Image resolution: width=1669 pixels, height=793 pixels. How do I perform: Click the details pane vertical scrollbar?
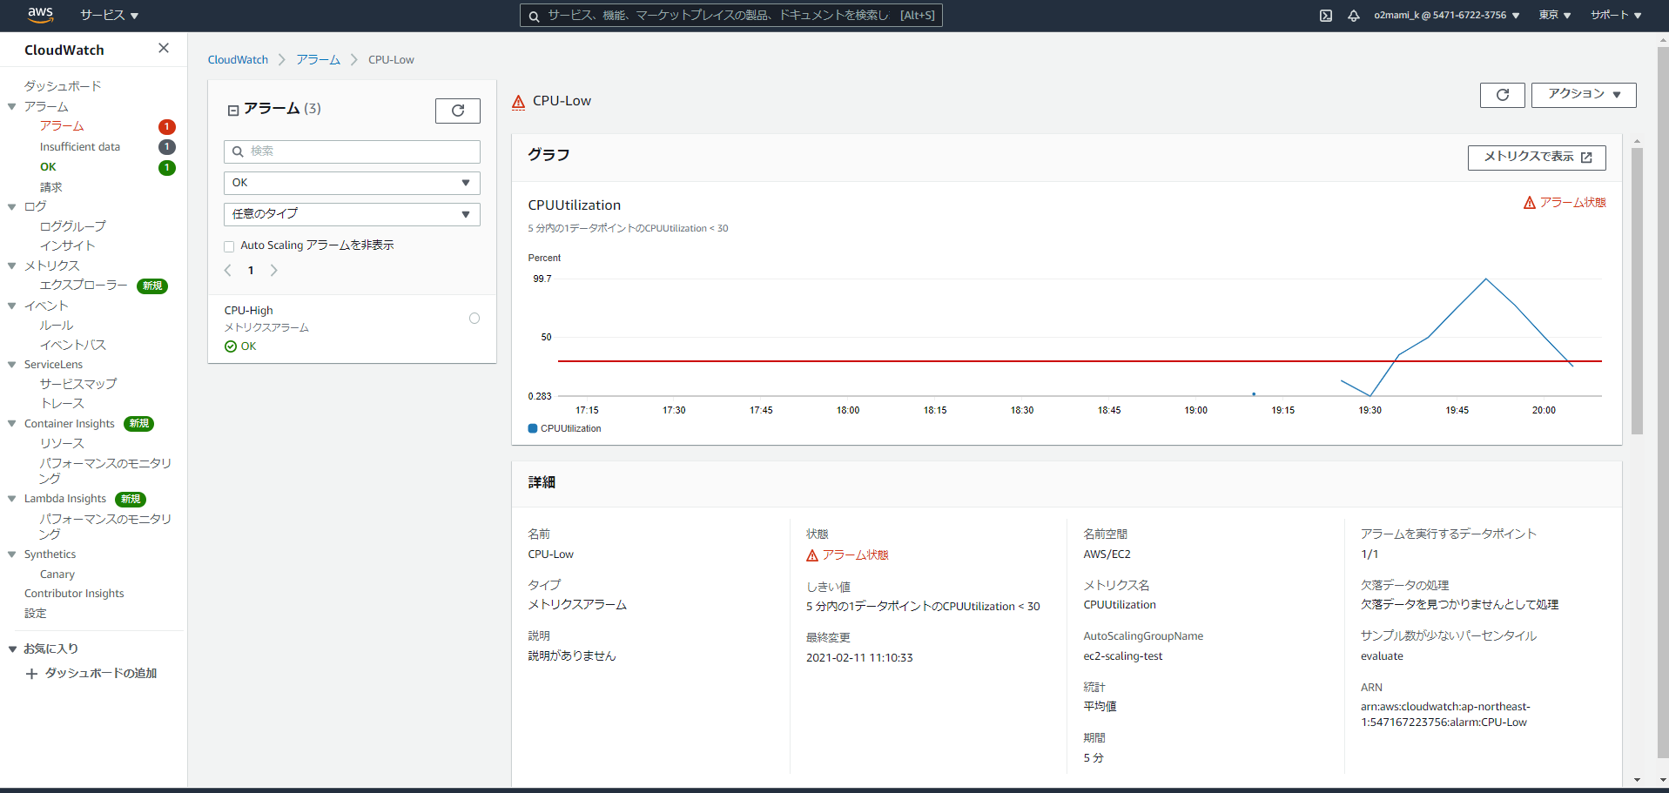click(x=1637, y=291)
